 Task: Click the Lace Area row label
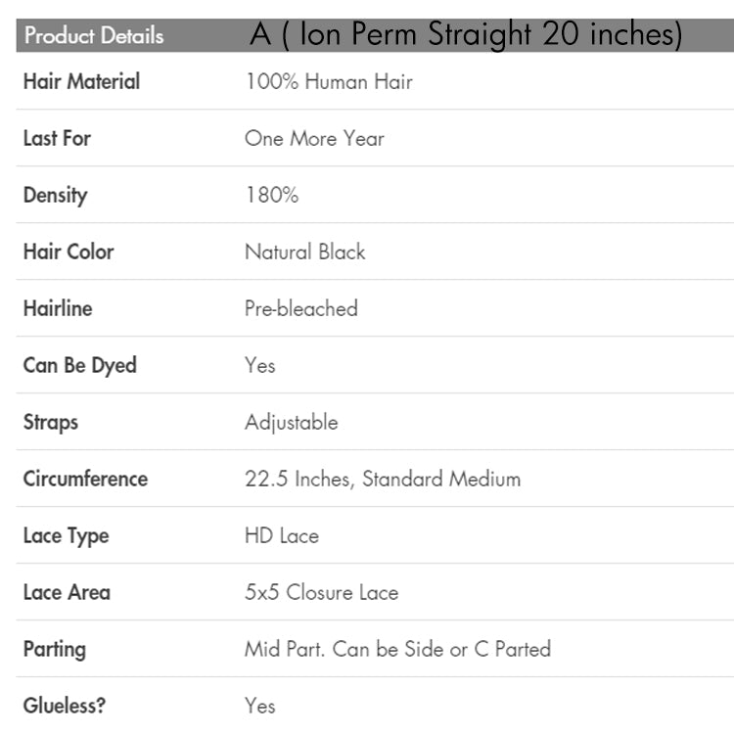pyautogui.click(x=67, y=592)
